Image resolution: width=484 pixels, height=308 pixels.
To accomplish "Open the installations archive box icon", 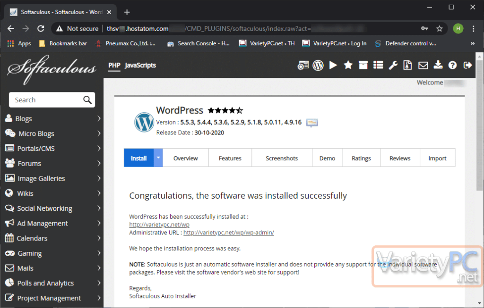I will coord(363,65).
